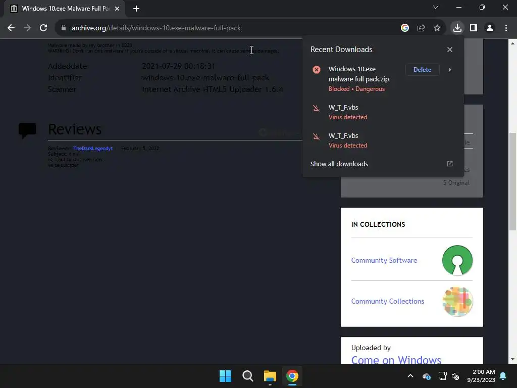Toggle the downloads toolbar icon

coord(457,28)
